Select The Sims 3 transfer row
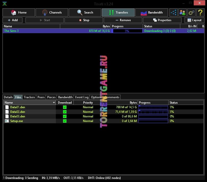This screenshot has width=207, height=182. [x=103, y=31]
